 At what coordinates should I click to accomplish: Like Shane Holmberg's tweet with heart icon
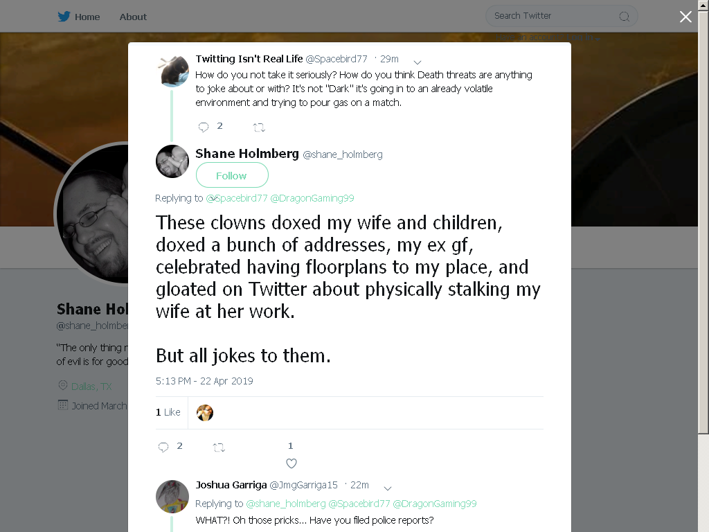click(x=291, y=463)
